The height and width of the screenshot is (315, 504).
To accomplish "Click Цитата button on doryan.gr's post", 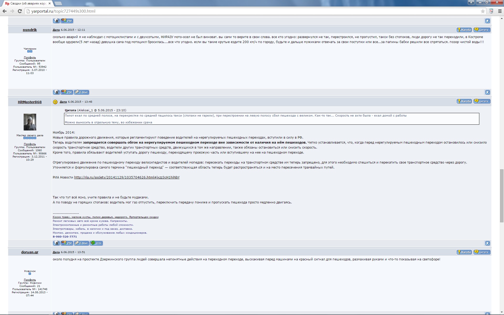I will (482, 252).
